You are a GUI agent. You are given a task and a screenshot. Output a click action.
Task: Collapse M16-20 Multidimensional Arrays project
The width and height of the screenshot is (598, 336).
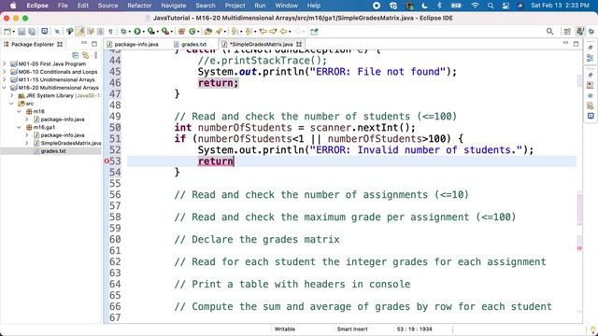[x=5, y=88]
